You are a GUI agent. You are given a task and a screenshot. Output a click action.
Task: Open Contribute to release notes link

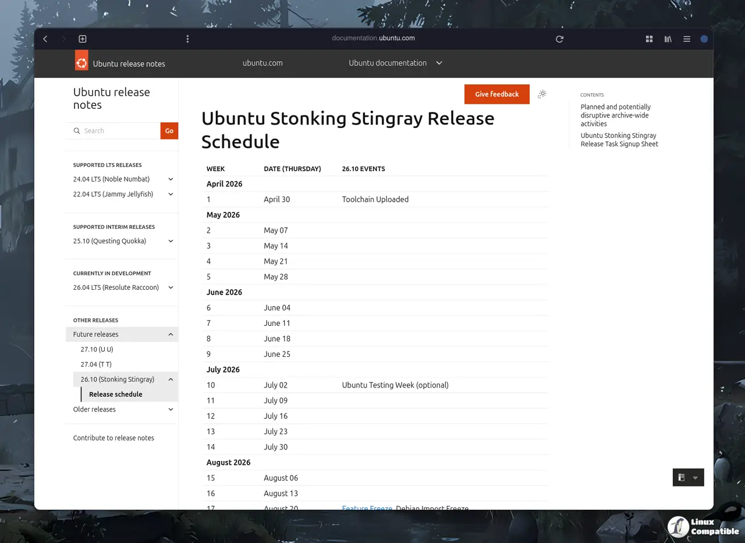click(x=113, y=438)
